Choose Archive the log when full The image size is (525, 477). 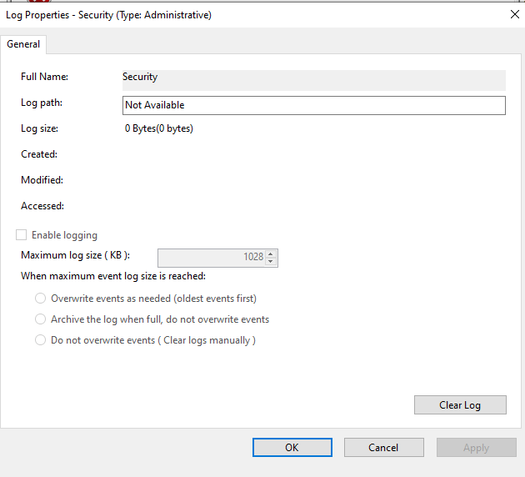tap(40, 319)
